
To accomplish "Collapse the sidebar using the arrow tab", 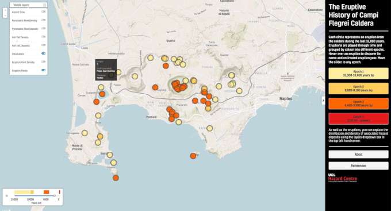I will [323, 101].
